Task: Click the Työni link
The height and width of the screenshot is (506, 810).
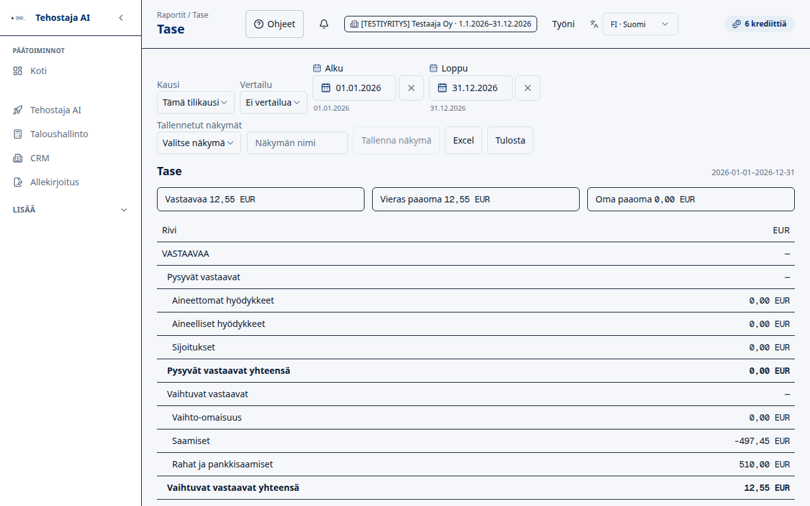Action: tap(563, 24)
